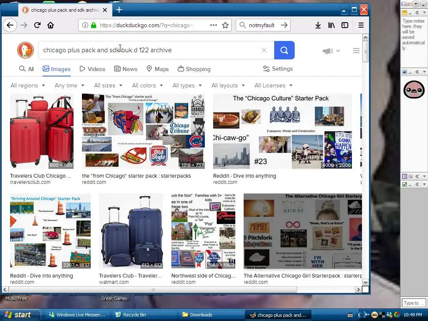Open DuckDuckGo Settings
This screenshot has width=428, height=321.
pyautogui.click(x=278, y=69)
